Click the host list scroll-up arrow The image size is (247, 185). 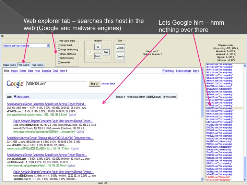click(x=245, y=65)
